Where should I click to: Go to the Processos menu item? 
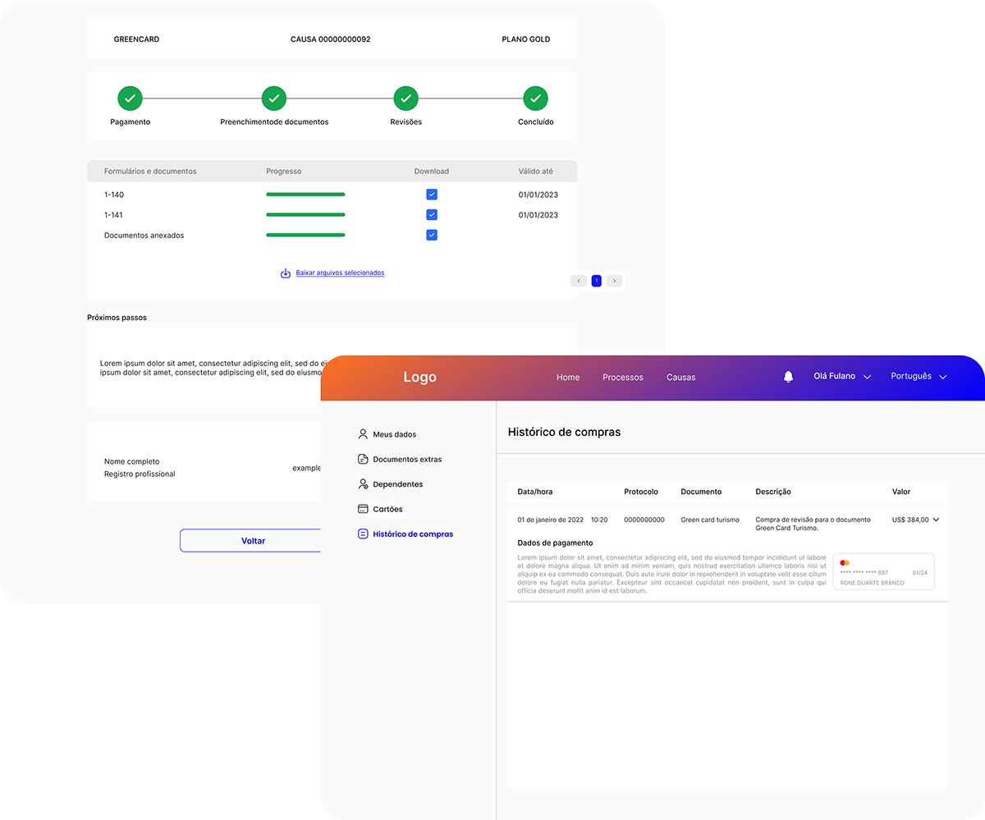623,378
